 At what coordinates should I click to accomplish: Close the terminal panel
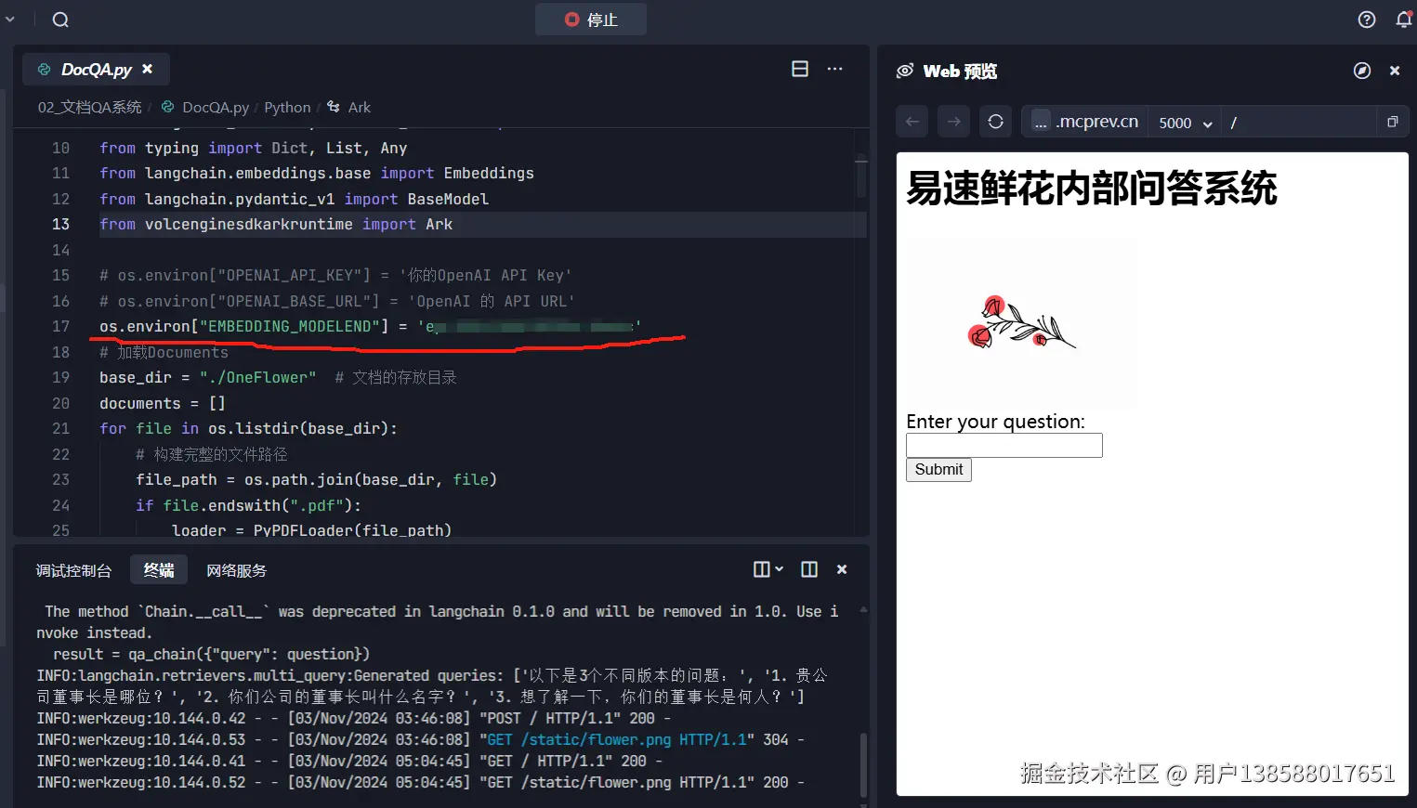click(x=842, y=569)
